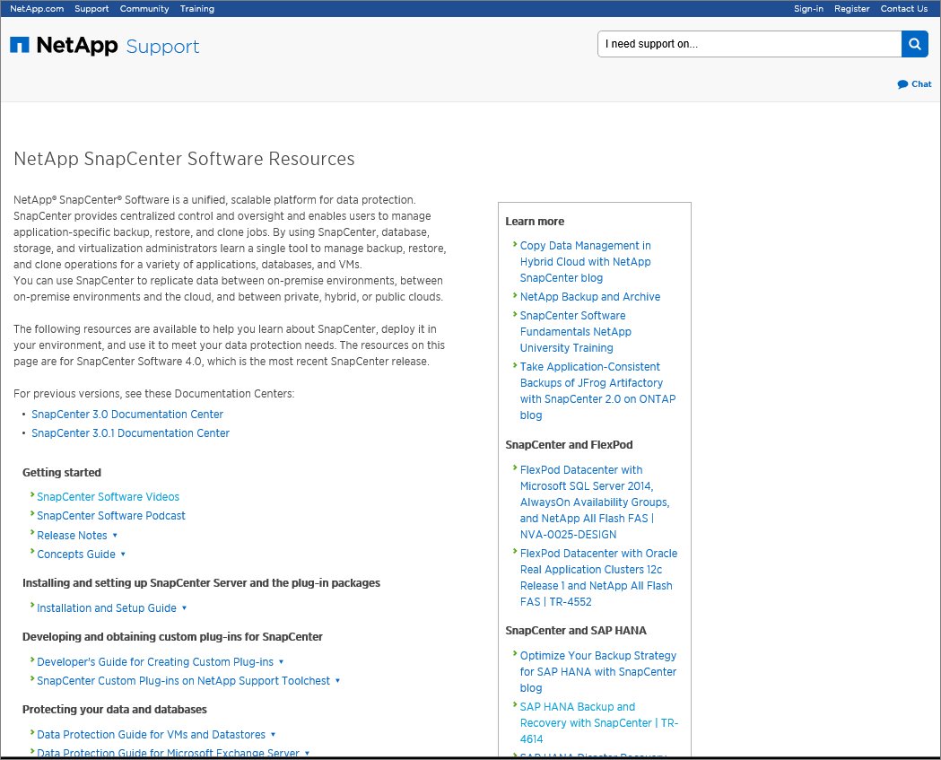
Task: Click Register link
Action: click(x=851, y=8)
